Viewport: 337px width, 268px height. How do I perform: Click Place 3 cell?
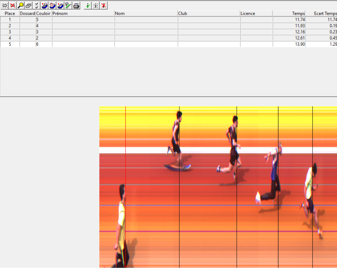tap(10, 32)
